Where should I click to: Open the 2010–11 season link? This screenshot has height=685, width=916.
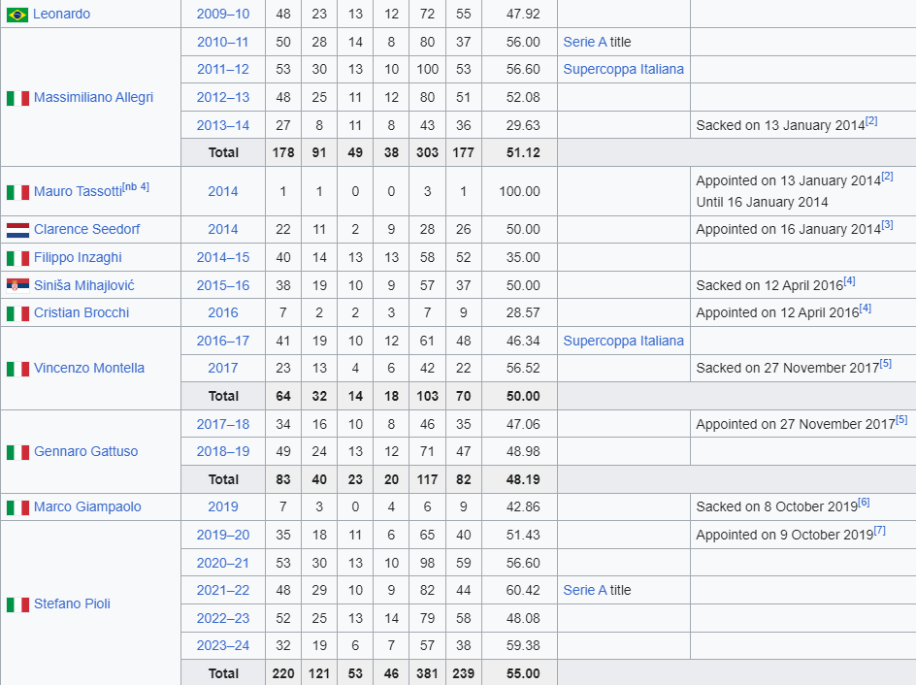pos(222,42)
